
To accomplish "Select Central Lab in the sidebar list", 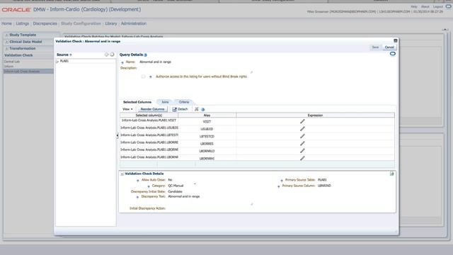I will [x=12, y=62].
